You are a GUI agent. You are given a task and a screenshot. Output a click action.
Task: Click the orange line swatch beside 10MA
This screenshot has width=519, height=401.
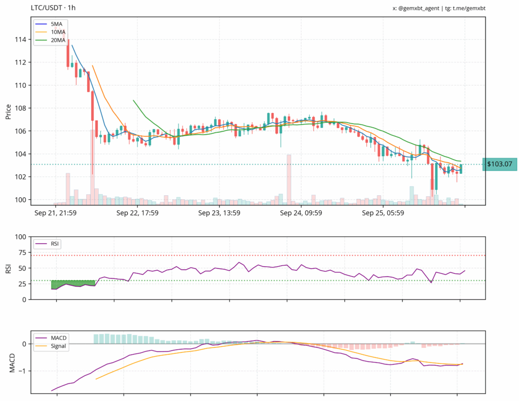[41, 32]
